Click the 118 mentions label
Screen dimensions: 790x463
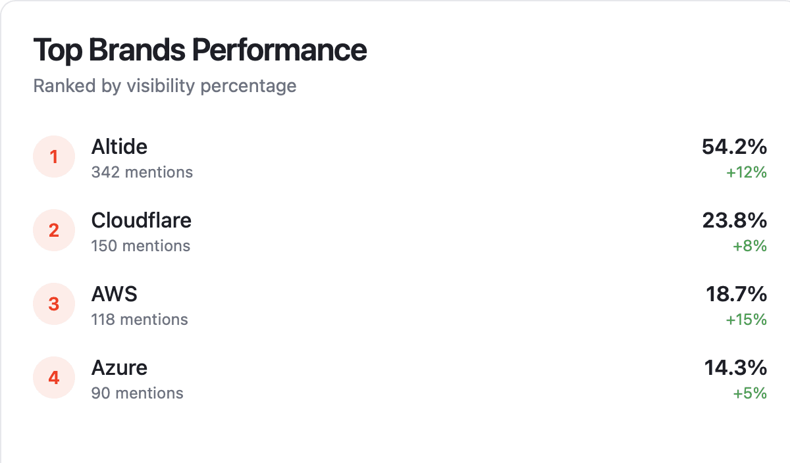pyautogui.click(x=140, y=320)
